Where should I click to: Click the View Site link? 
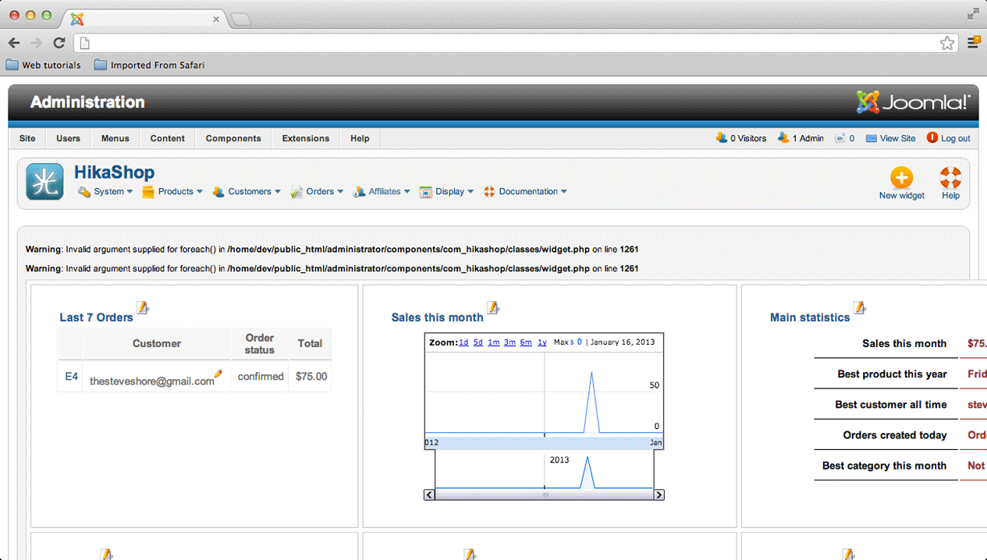coord(890,138)
